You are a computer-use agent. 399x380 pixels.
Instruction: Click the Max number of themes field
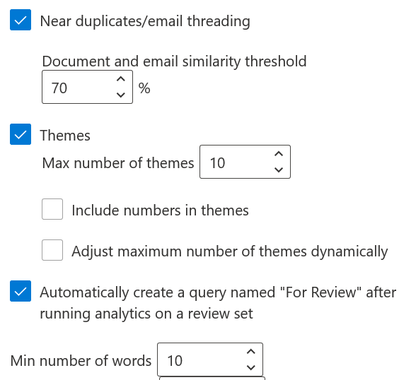pyautogui.click(x=245, y=162)
